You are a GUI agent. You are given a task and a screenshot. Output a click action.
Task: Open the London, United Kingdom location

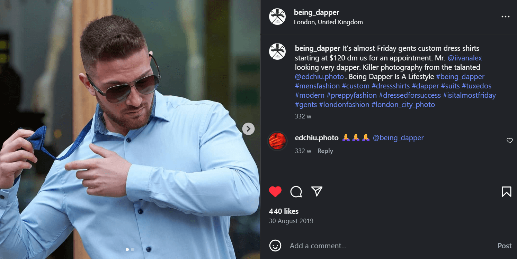tap(328, 22)
